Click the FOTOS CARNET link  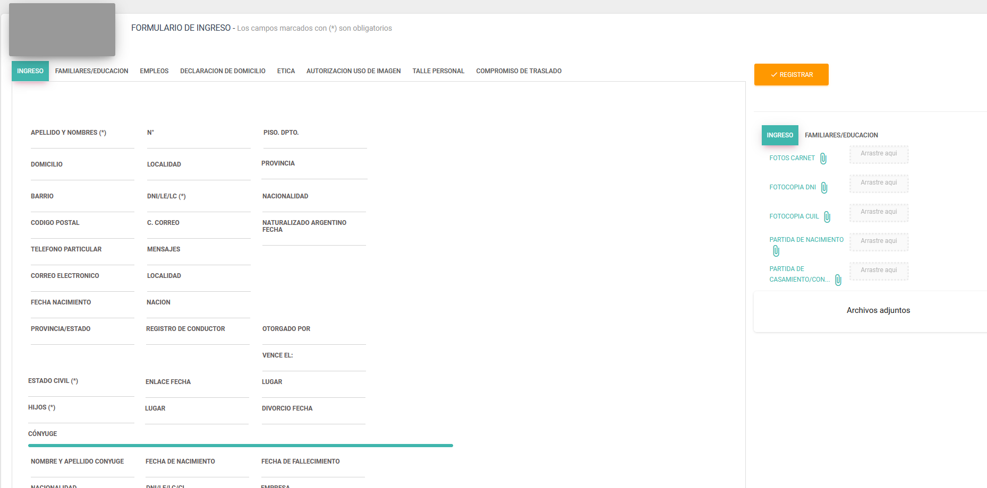point(792,158)
